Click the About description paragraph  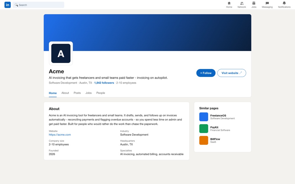tap(115, 120)
